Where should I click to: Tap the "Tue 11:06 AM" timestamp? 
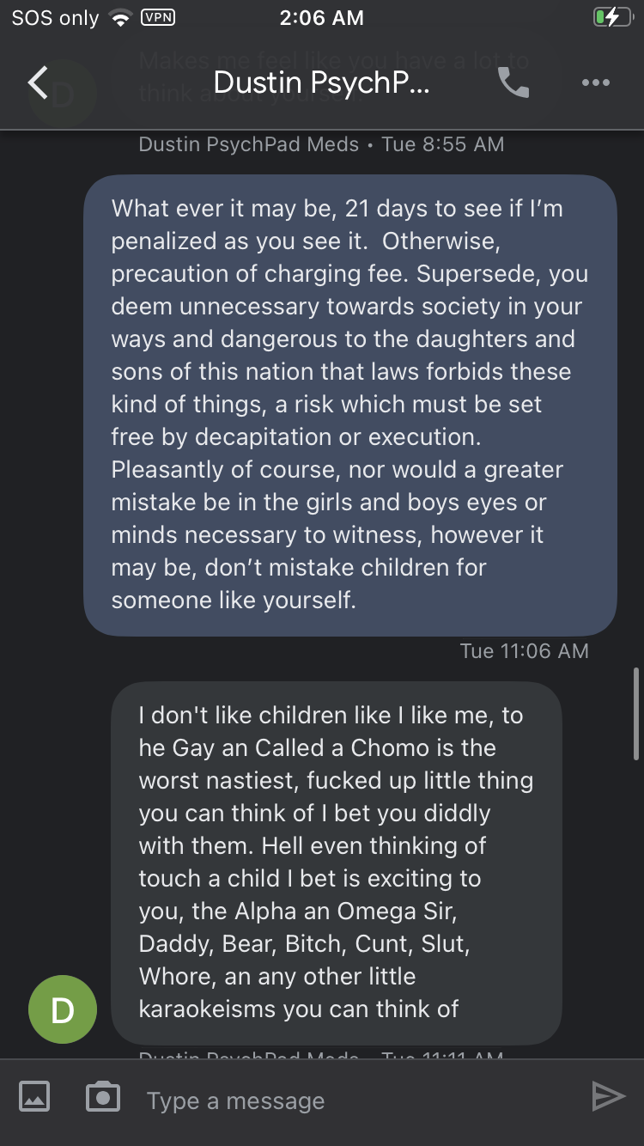(x=524, y=651)
